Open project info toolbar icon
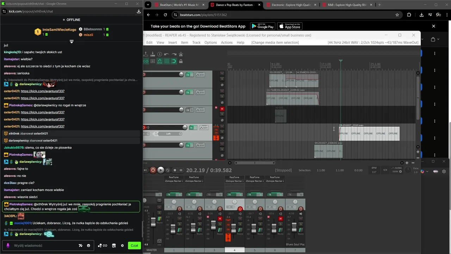Viewport: 451px width, 254px height. [160, 54]
